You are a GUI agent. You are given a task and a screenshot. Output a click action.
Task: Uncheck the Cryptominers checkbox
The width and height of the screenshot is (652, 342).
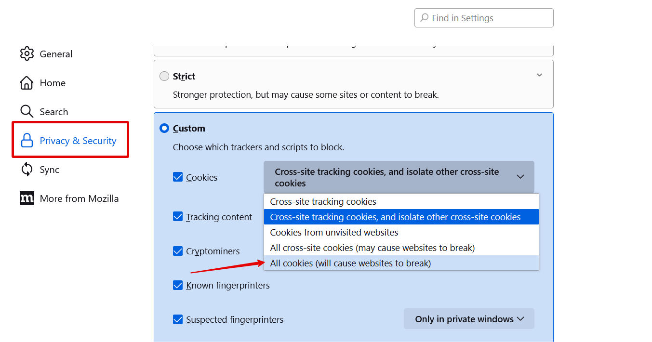coord(178,251)
